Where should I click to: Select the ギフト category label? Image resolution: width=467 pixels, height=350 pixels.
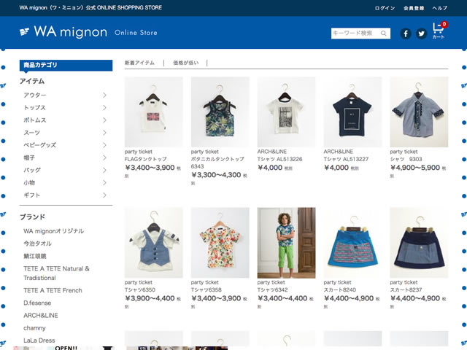31,195
